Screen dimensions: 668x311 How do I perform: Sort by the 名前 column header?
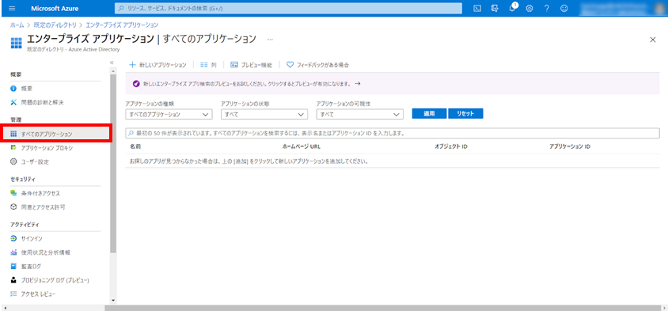pos(135,146)
